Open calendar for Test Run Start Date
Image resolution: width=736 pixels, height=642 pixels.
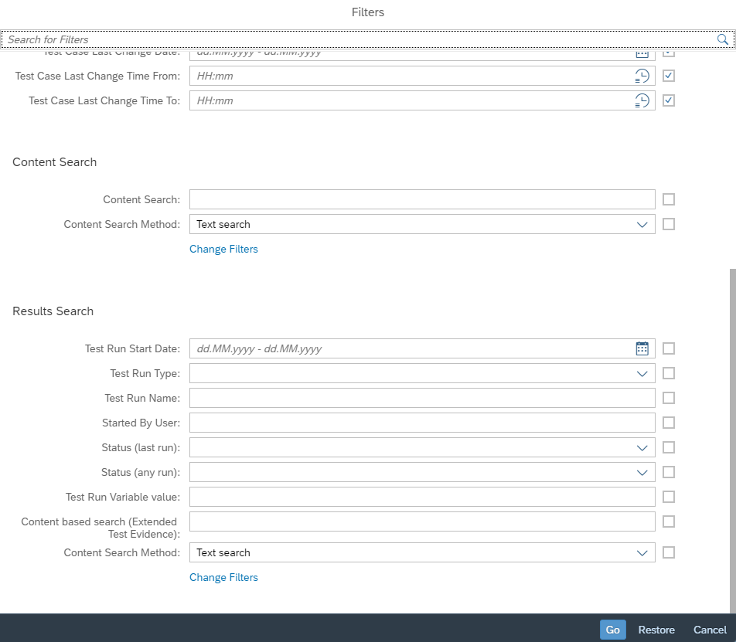[642, 348]
